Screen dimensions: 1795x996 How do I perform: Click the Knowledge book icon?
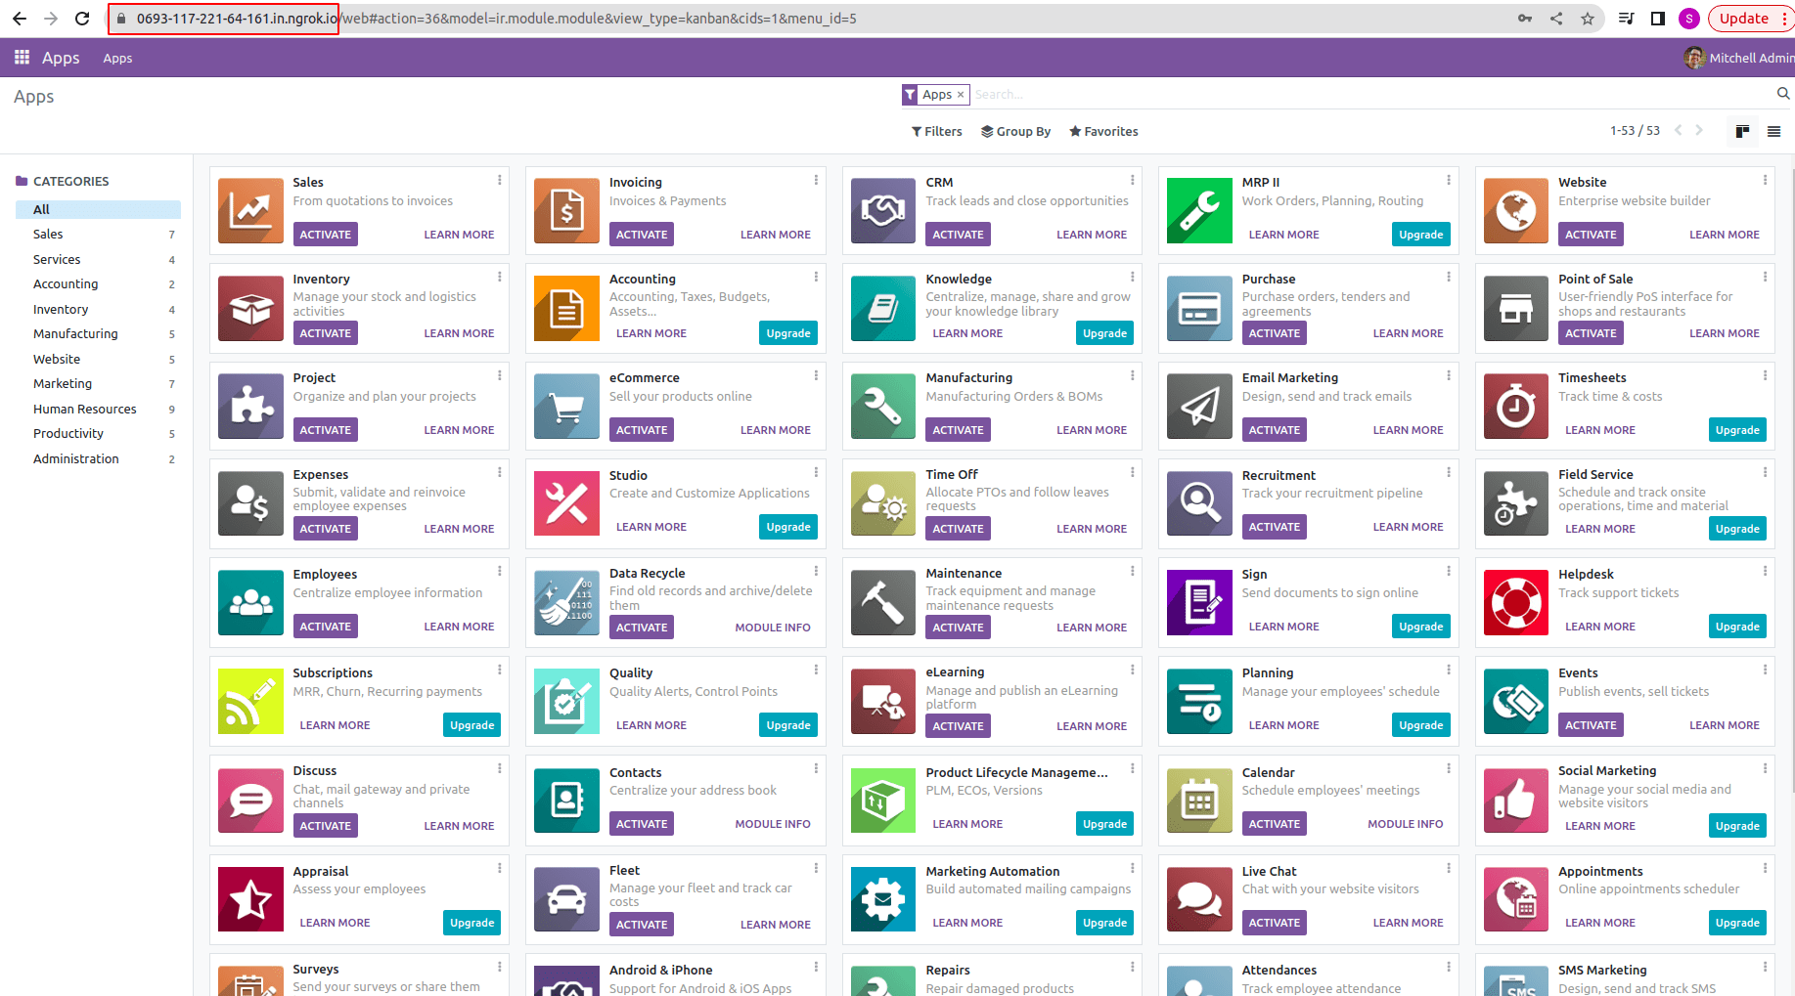[883, 308]
